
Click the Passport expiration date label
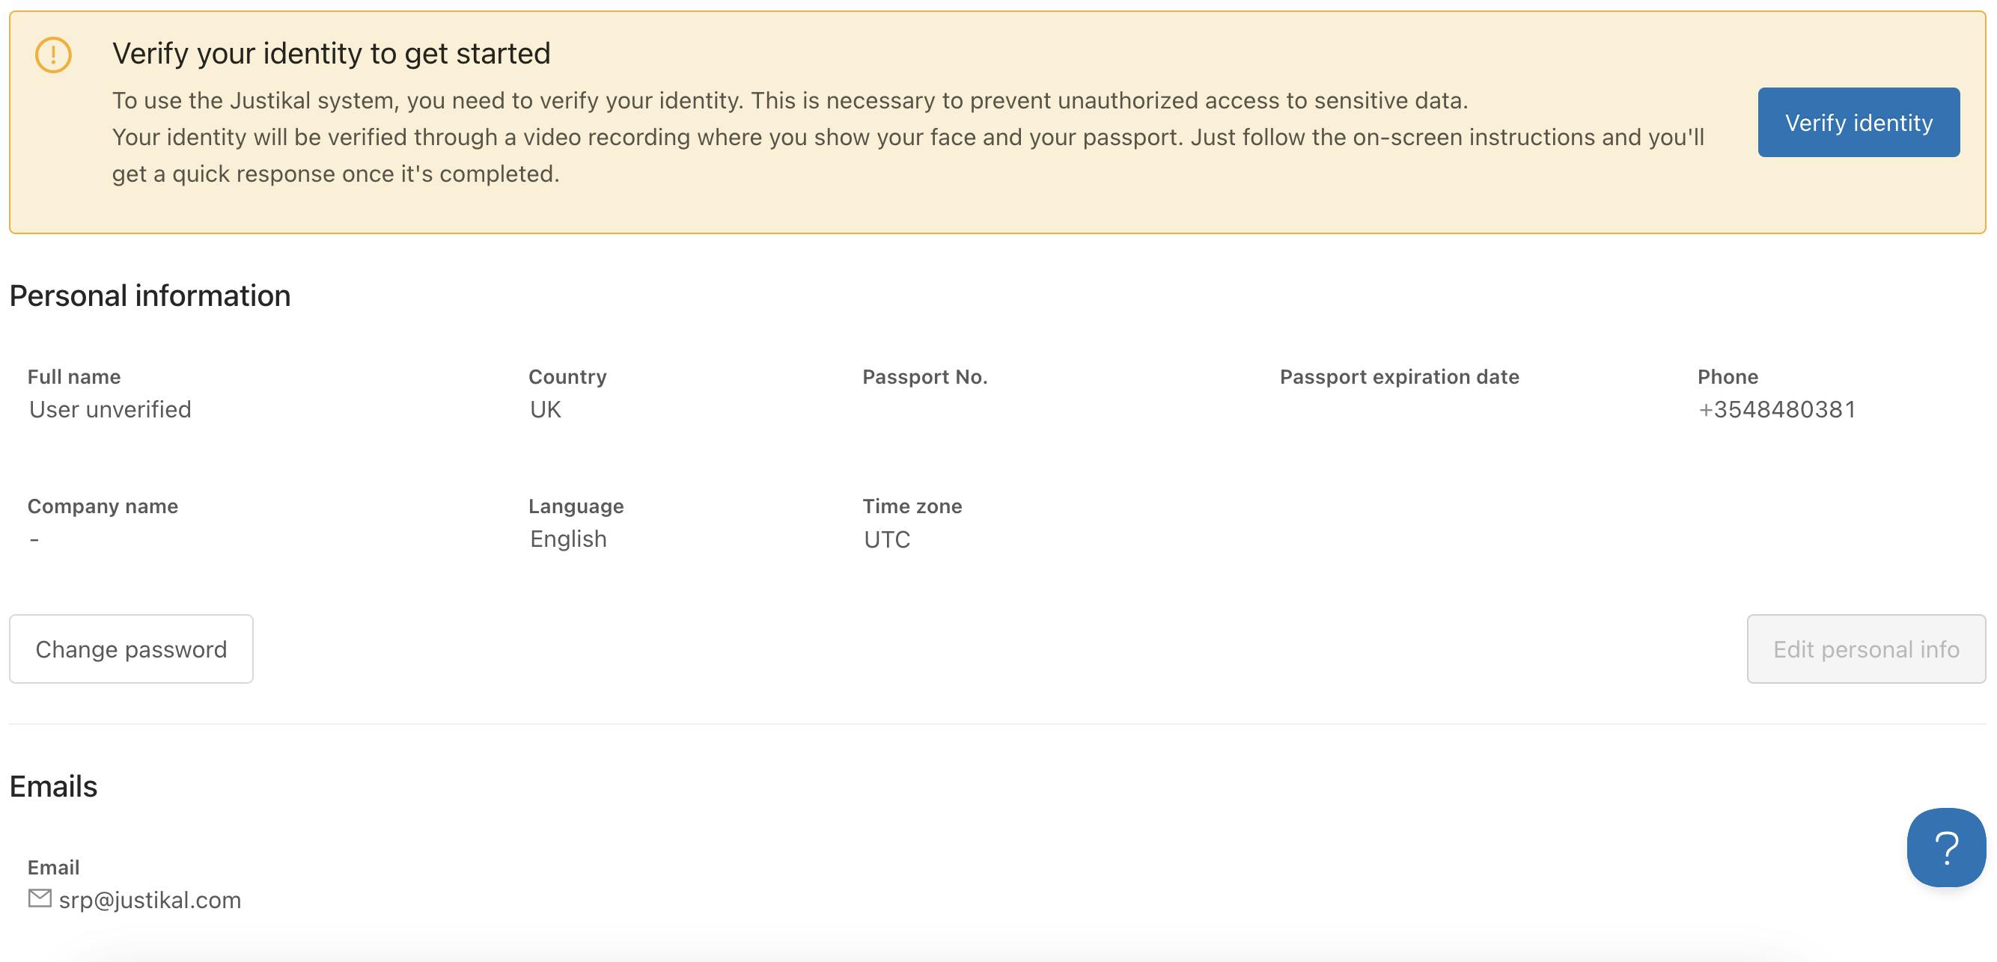tap(1398, 376)
